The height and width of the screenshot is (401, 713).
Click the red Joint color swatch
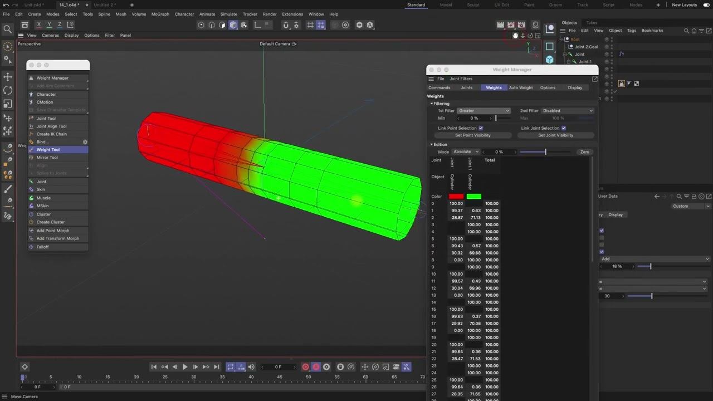[x=456, y=197]
